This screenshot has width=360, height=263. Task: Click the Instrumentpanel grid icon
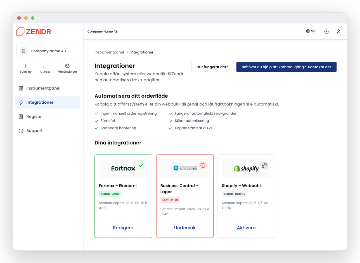click(x=21, y=88)
